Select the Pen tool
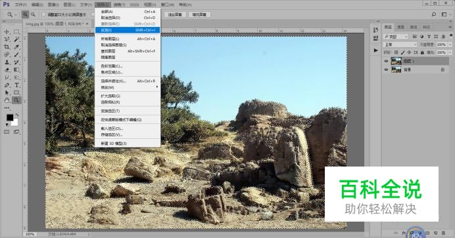Image resolution: width=455 pixels, height=238 pixels. (x=7, y=85)
